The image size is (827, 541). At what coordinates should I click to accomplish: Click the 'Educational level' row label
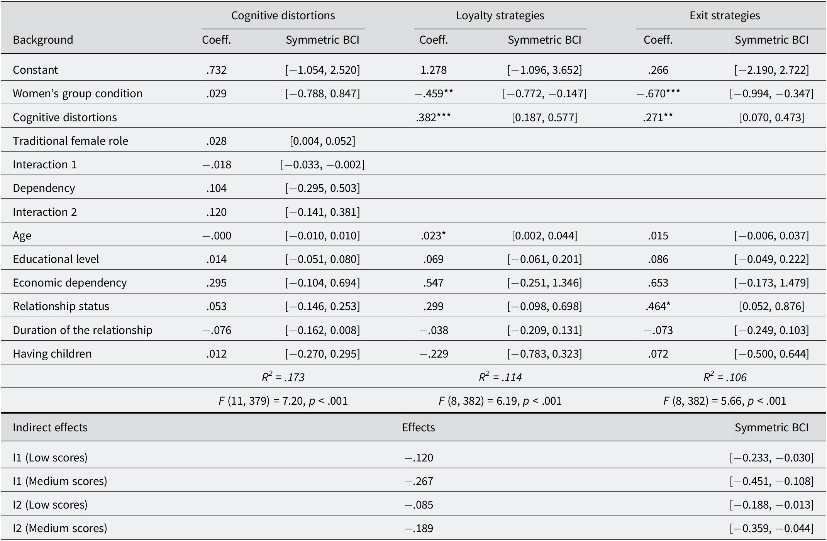(x=56, y=259)
